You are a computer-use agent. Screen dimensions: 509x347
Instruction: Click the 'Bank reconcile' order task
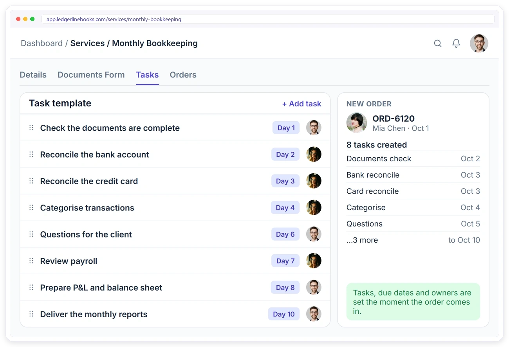coord(373,175)
